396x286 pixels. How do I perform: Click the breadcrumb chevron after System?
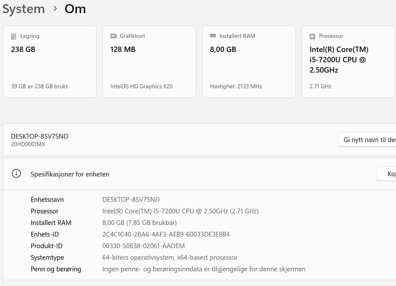point(55,9)
